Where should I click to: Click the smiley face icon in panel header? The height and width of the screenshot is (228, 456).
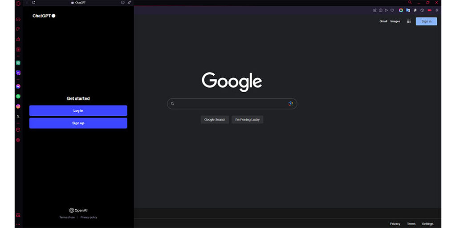tap(123, 2)
